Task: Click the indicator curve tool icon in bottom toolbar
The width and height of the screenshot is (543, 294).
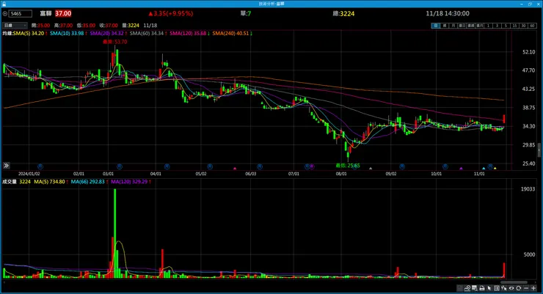Action: [x=467, y=288]
